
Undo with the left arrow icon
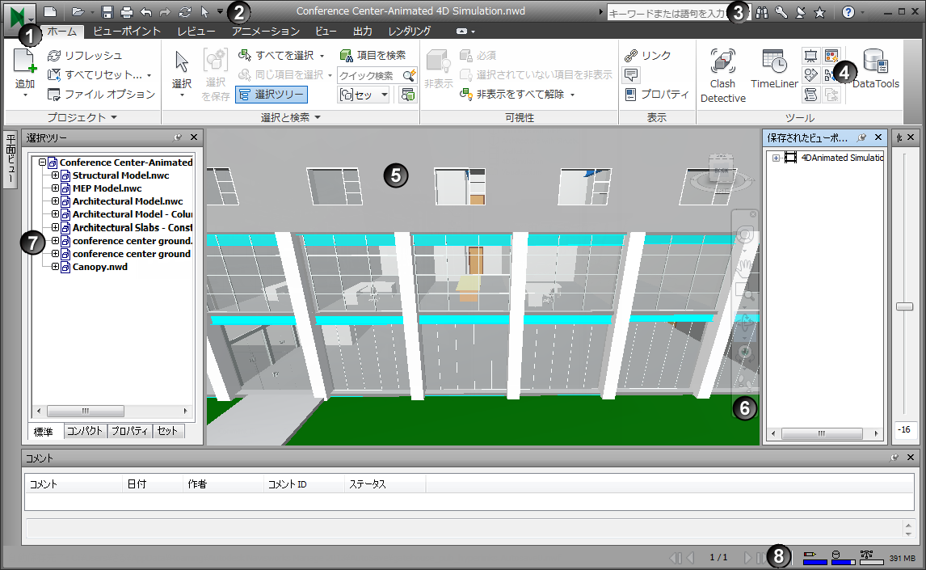pyautogui.click(x=146, y=11)
